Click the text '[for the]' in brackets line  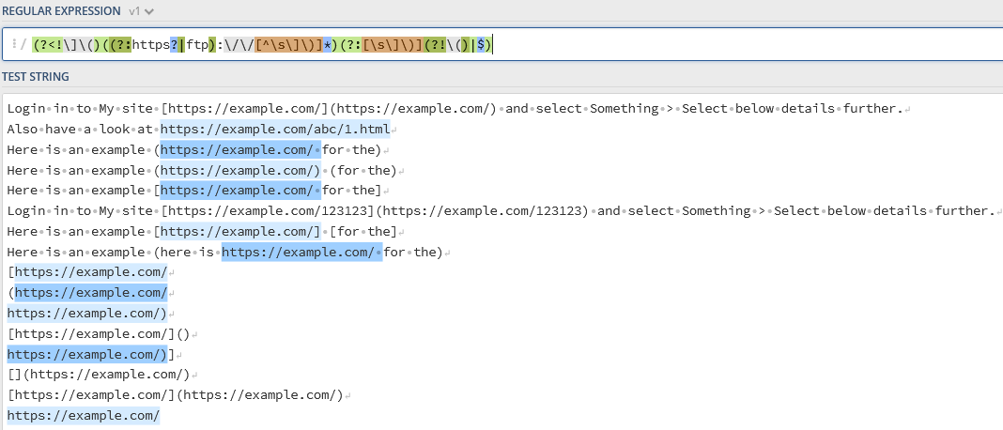(x=364, y=232)
